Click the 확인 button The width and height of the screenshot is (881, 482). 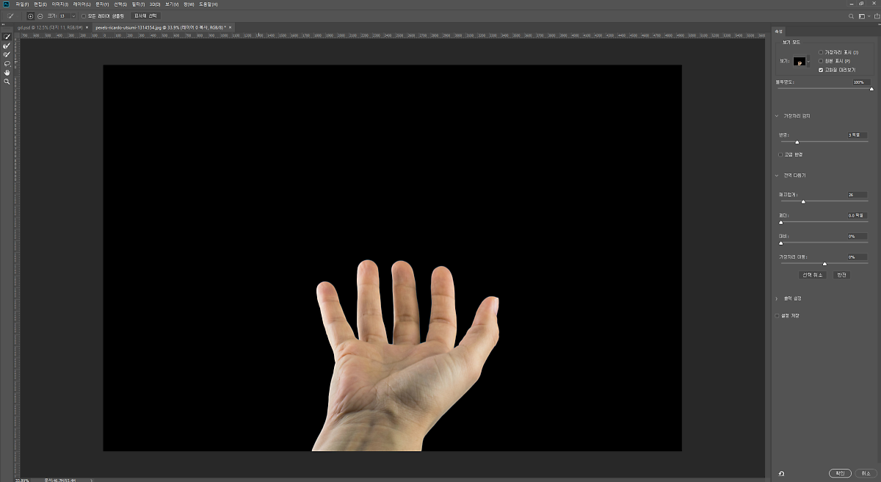click(838, 473)
